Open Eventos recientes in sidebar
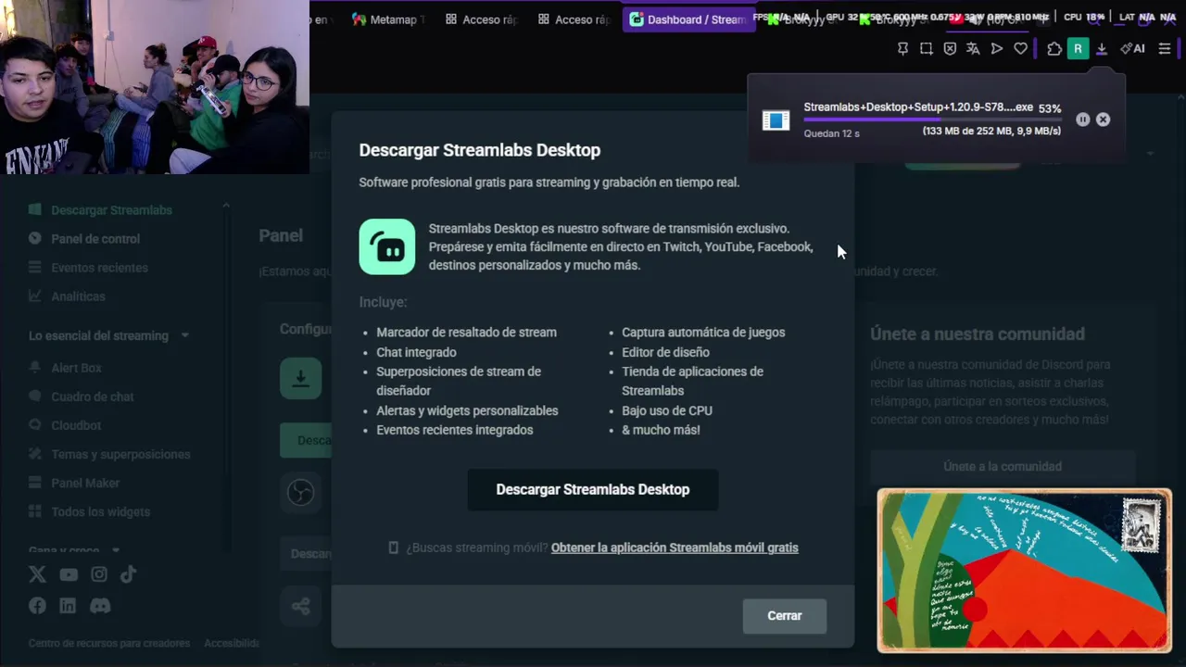The width and height of the screenshot is (1186, 667). [99, 268]
